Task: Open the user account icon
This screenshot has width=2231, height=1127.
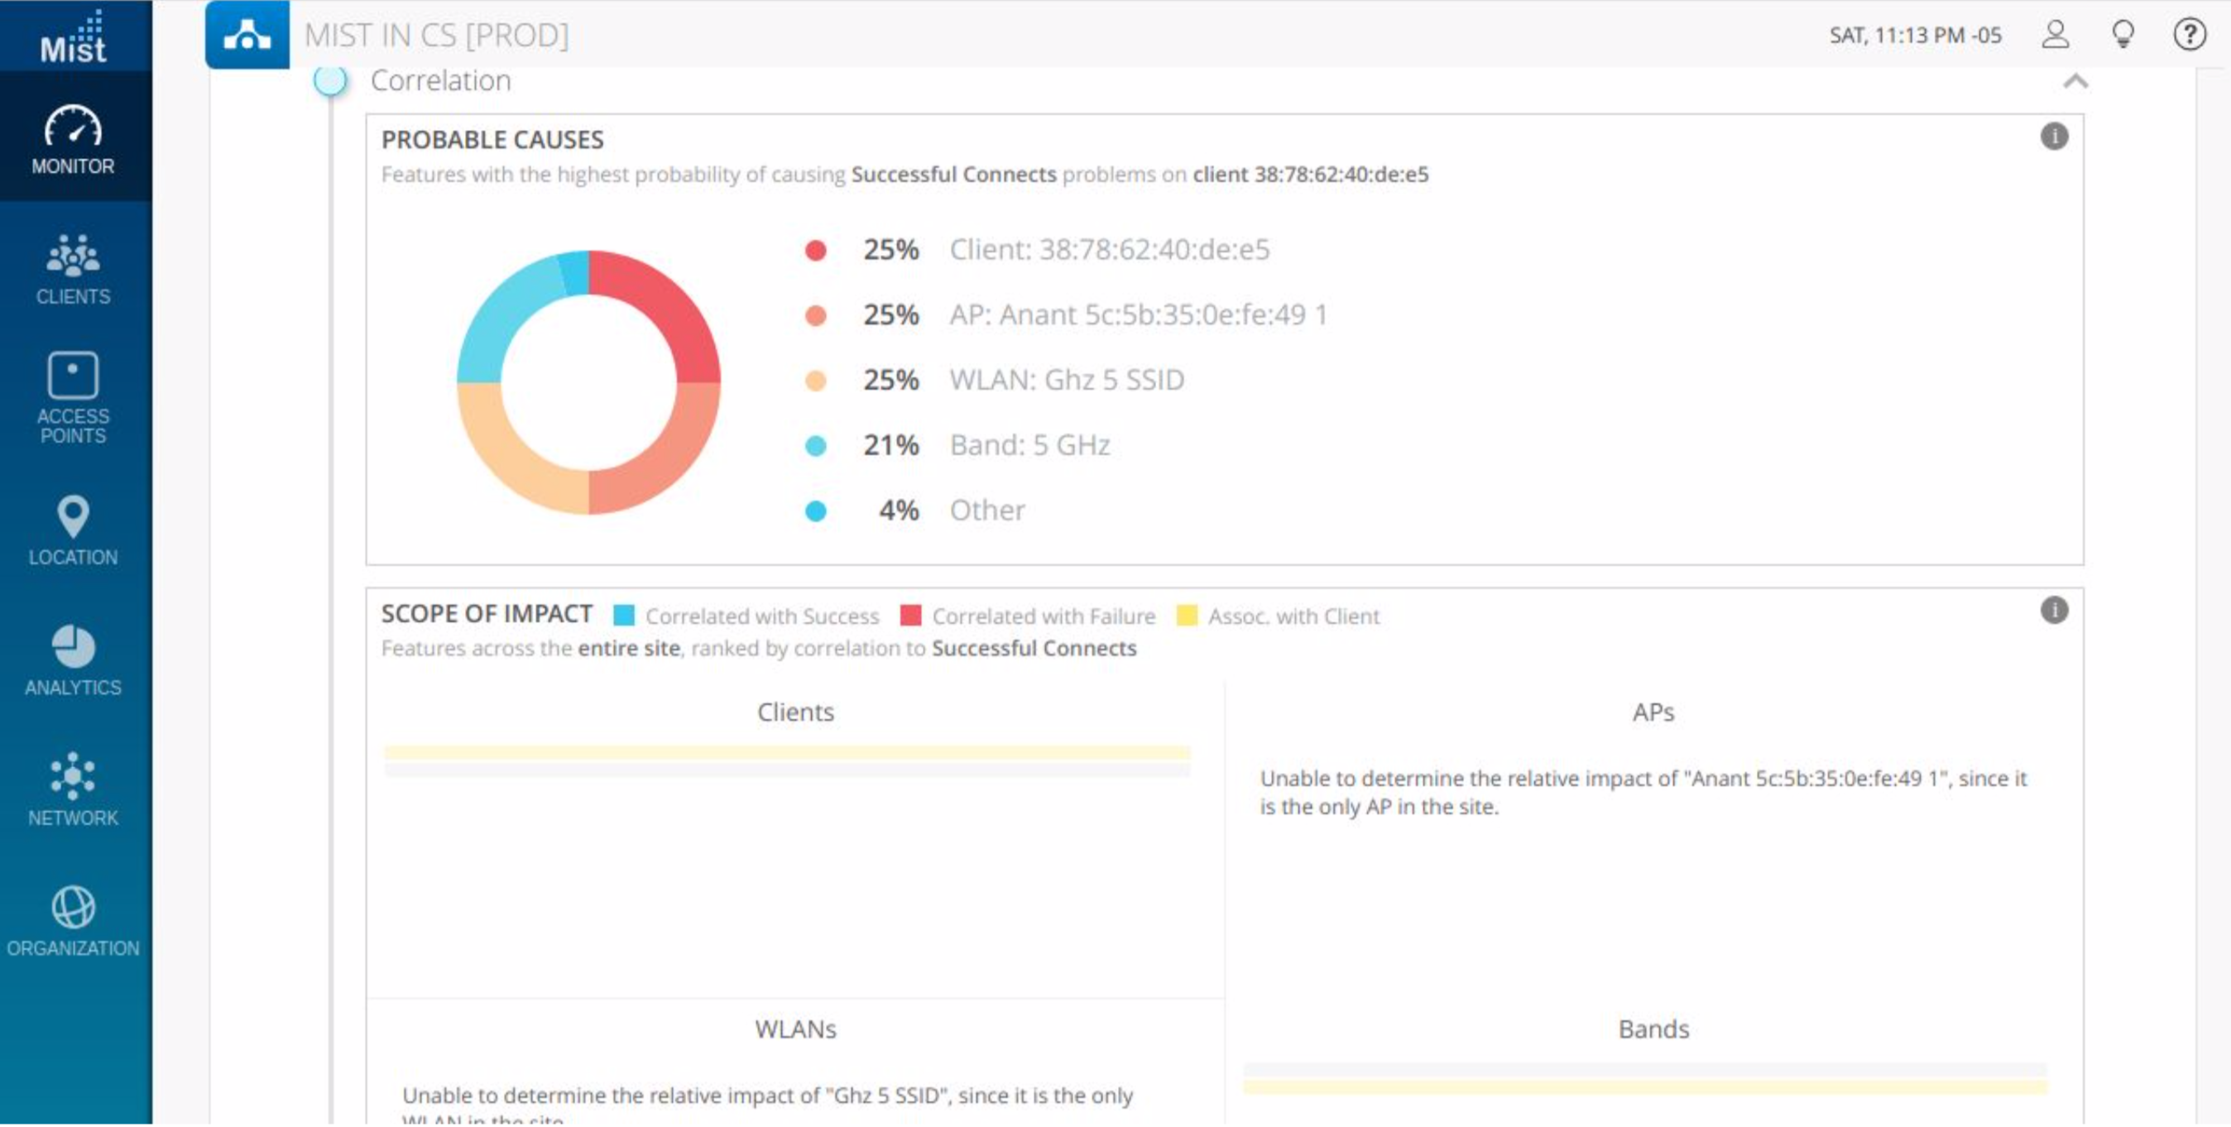Action: [x=2054, y=35]
